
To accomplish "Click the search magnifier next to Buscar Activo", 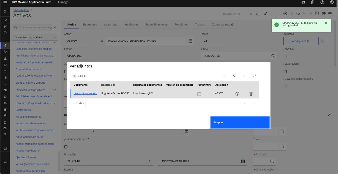I will [257, 14].
